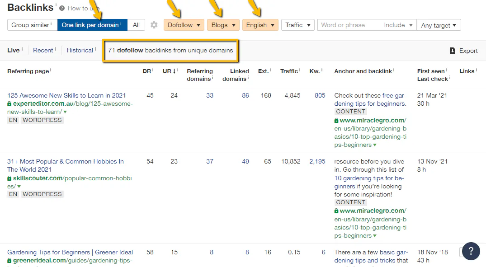The height and width of the screenshot is (267, 486).
Task: Open greenerideal referring domains count 8
Action: pos(212,252)
